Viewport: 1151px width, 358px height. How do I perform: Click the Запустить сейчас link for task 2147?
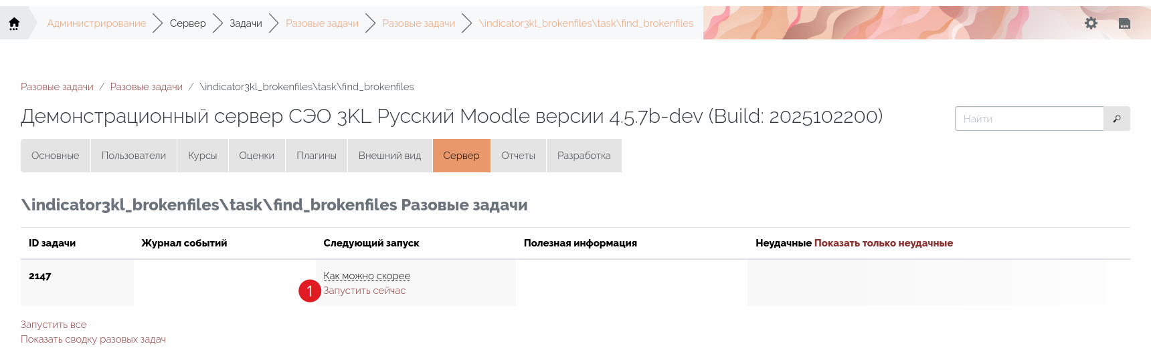[365, 291]
